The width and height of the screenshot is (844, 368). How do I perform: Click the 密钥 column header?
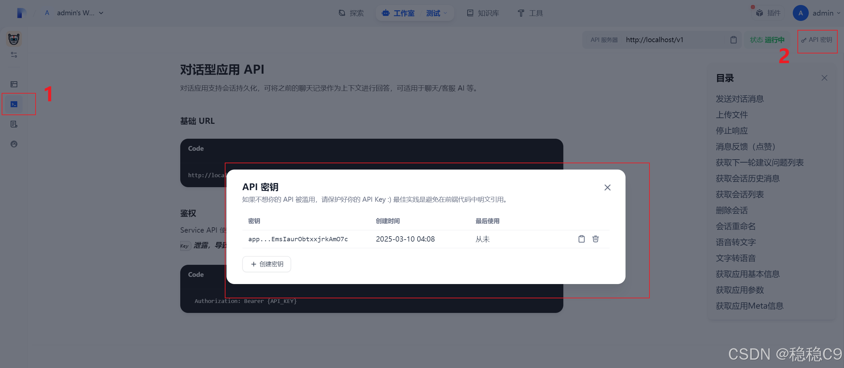click(254, 221)
